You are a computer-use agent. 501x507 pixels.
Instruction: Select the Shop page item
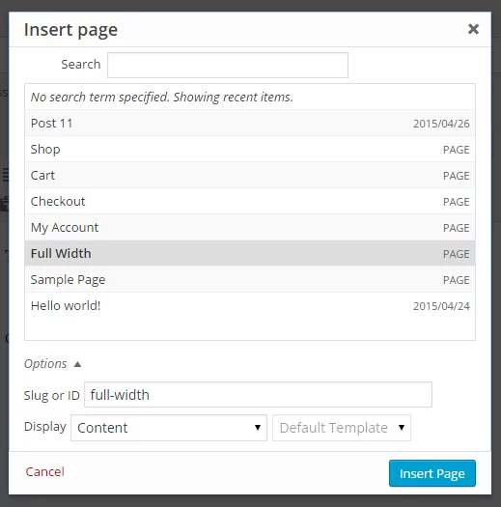(250, 150)
